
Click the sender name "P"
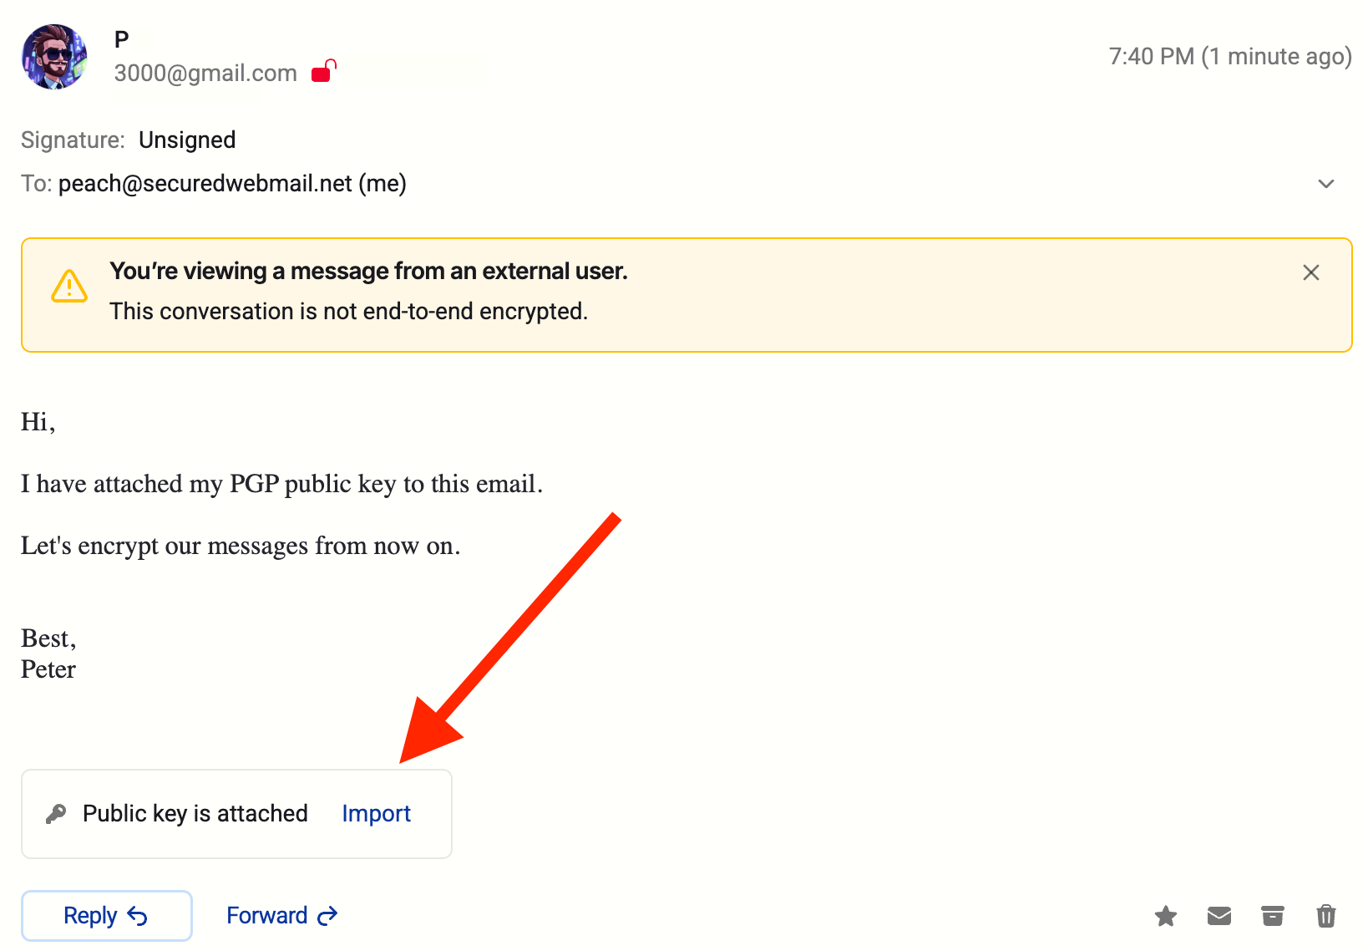click(x=122, y=39)
